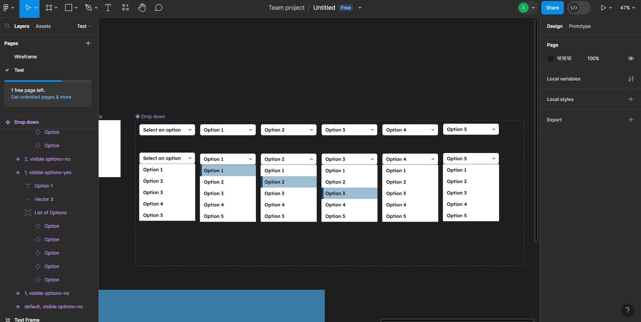641x322 pixels.
Task: Open Frame tool options dropdown arrow
Action: coord(56,8)
